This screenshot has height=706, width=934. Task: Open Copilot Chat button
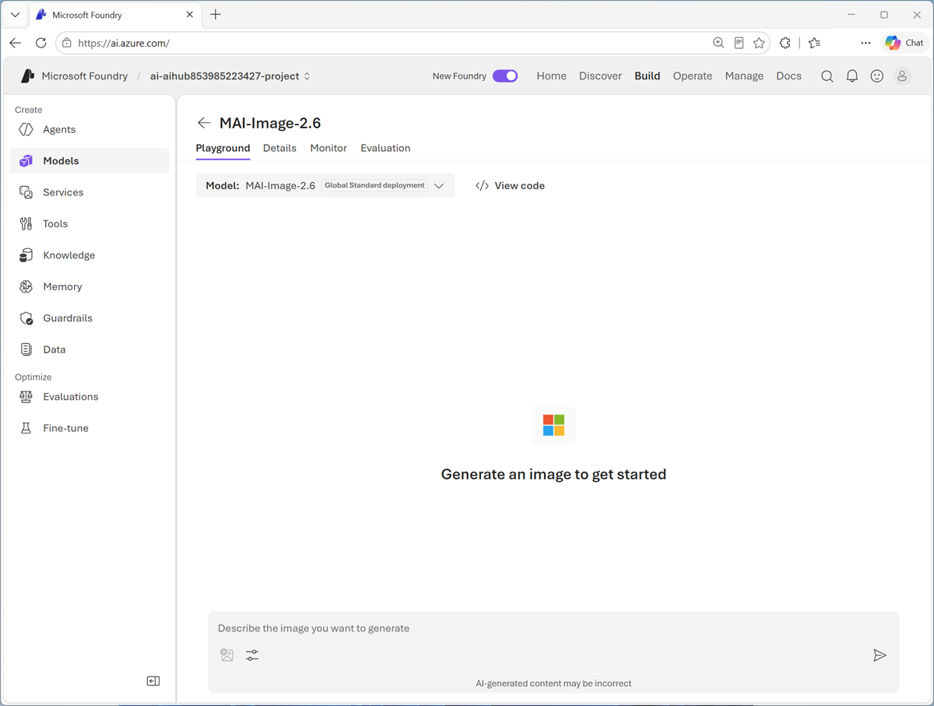tap(904, 43)
